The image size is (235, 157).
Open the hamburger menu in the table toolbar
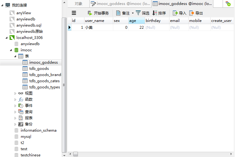74,13
